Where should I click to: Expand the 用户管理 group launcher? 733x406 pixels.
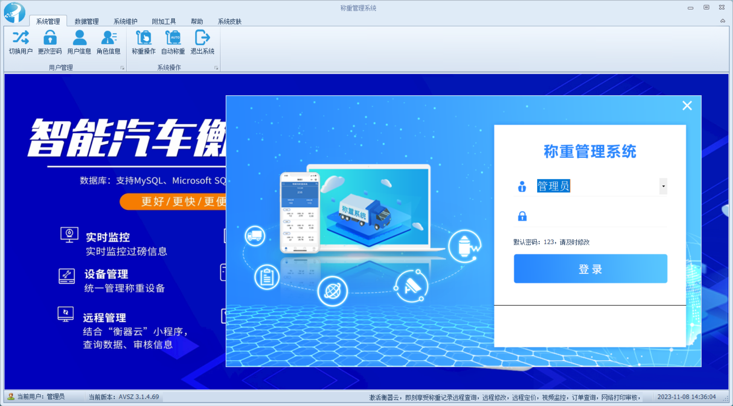coord(122,68)
